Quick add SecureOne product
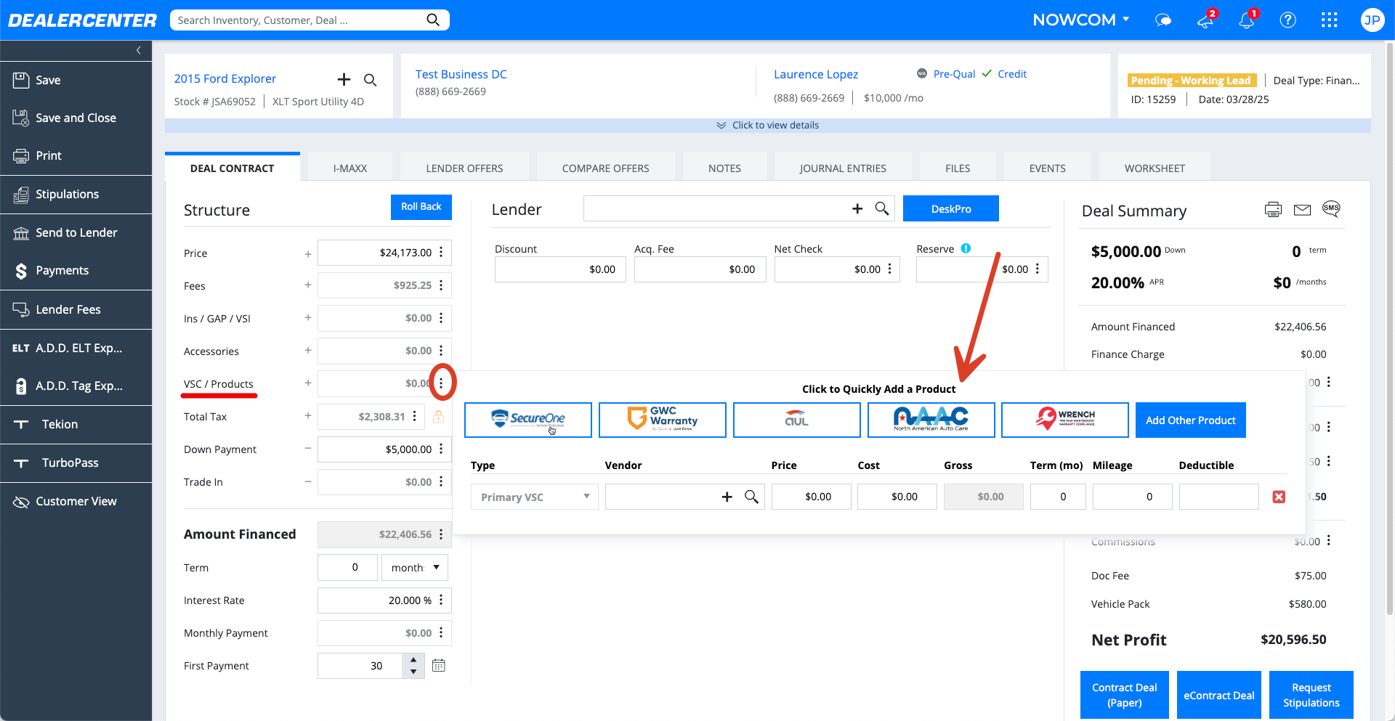This screenshot has width=1395, height=721. pyautogui.click(x=528, y=420)
